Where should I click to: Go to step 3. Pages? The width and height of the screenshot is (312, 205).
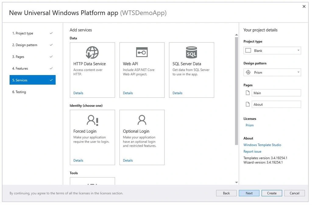33,57
